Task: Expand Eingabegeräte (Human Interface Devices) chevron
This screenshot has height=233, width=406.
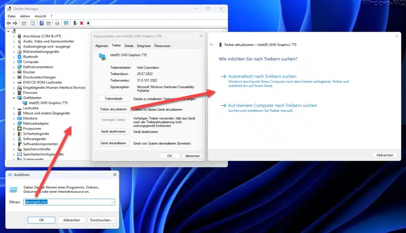Action: click(14, 88)
